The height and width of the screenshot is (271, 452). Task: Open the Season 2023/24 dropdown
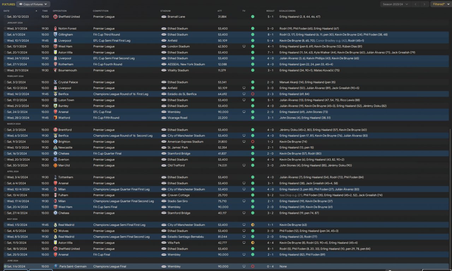[395, 4]
